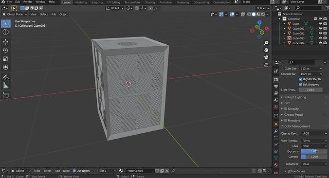Image resolution: width=329 pixels, height=178 pixels.
Task: Open the View Layer properties tab icon
Action: tap(276, 93)
